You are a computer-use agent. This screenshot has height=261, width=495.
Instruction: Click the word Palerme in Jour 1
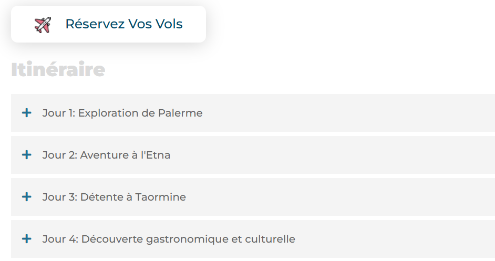(x=180, y=113)
